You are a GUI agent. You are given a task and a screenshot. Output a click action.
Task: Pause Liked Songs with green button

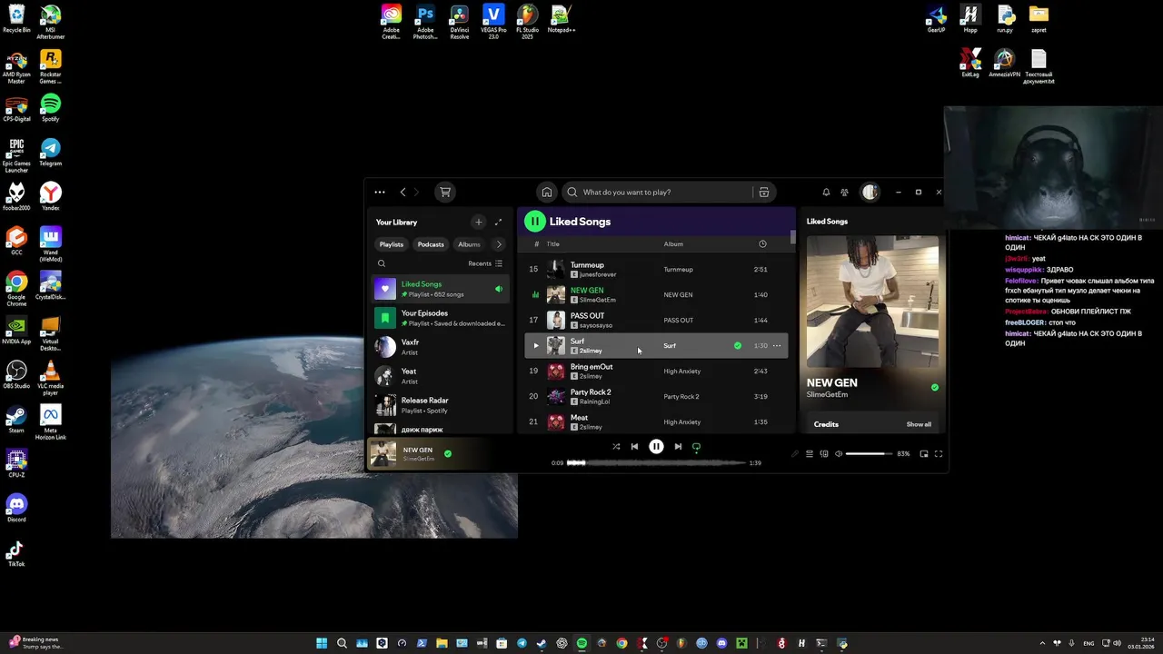535,221
